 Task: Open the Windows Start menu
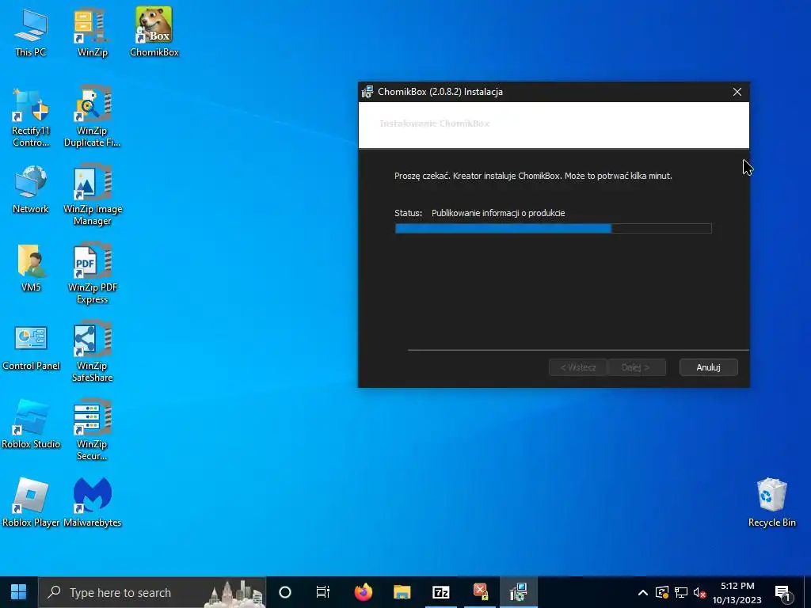pyautogui.click(x=19, y=592)
